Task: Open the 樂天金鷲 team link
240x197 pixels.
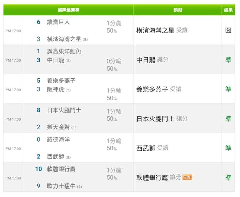Action: [58, 127]
